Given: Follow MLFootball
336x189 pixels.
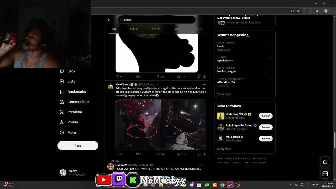Looking at the screenshot, I should [x=266, y=138].
